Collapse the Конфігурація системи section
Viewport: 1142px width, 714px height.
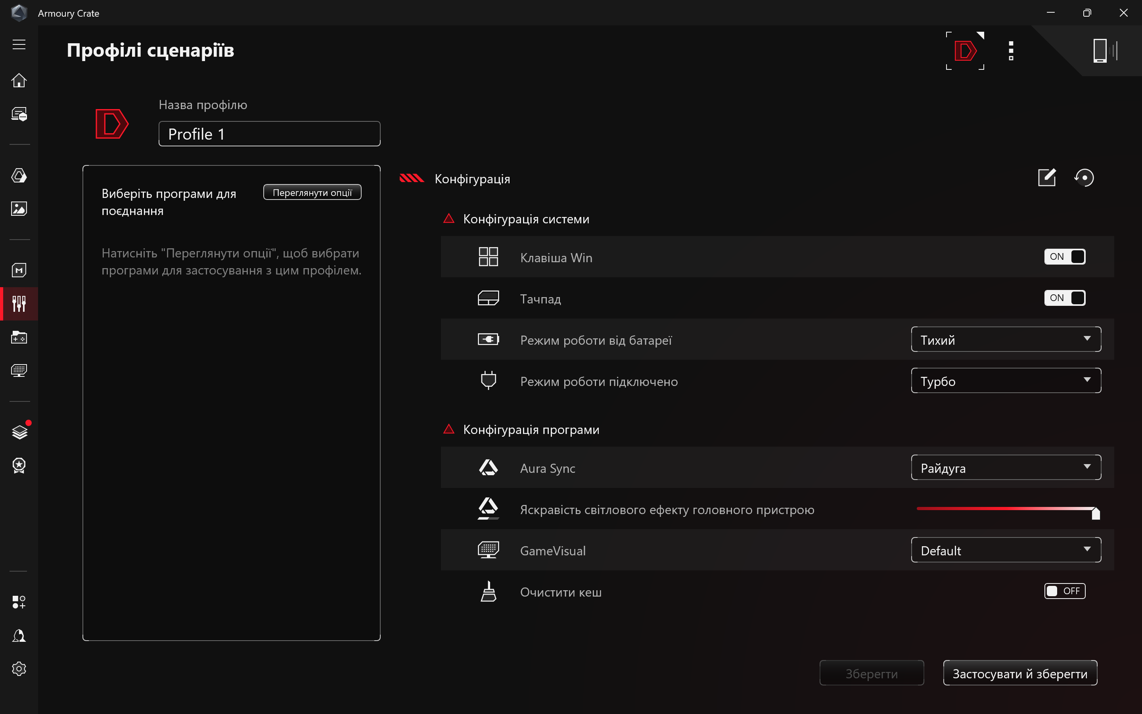(449, 219)
